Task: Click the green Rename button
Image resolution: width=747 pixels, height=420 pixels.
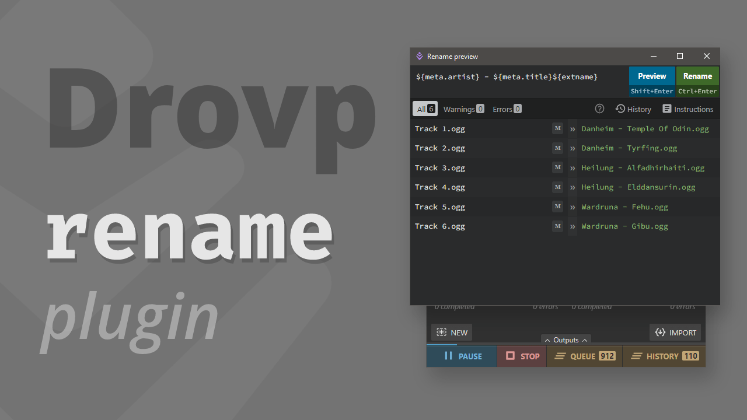Action: 697,76
